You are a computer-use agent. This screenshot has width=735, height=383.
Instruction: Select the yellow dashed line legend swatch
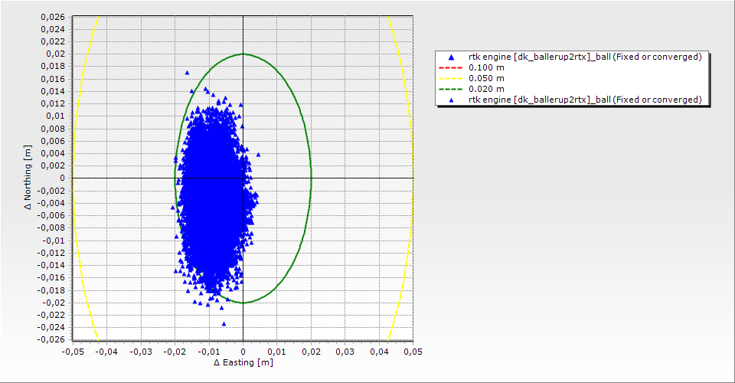(450, 78)
